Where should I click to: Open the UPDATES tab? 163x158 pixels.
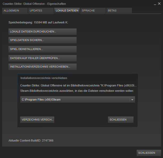pos(41,10)
